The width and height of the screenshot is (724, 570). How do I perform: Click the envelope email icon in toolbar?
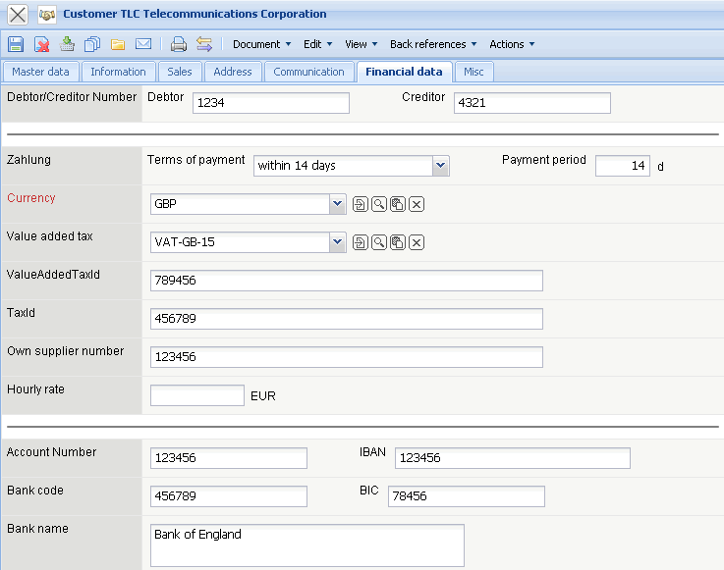pyautogui.click(x=143, y=44)
